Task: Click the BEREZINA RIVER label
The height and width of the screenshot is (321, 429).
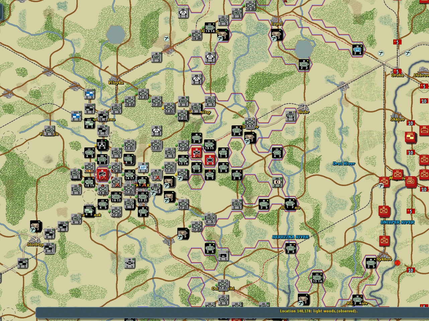Action: [x=290, y=237]
